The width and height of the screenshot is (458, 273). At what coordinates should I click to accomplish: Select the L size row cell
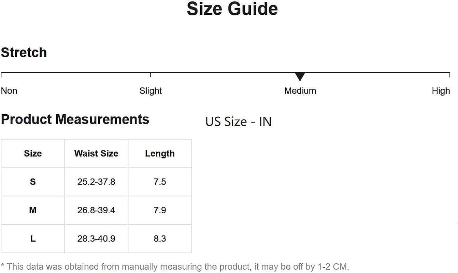33,239
